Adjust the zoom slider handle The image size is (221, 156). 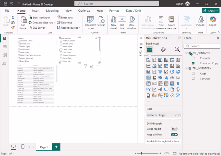pyautogui.click(x=142, y=153)
